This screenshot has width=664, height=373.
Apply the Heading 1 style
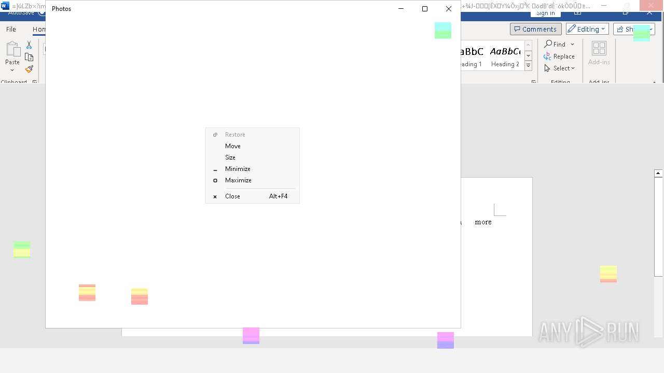tap(471, 55)
